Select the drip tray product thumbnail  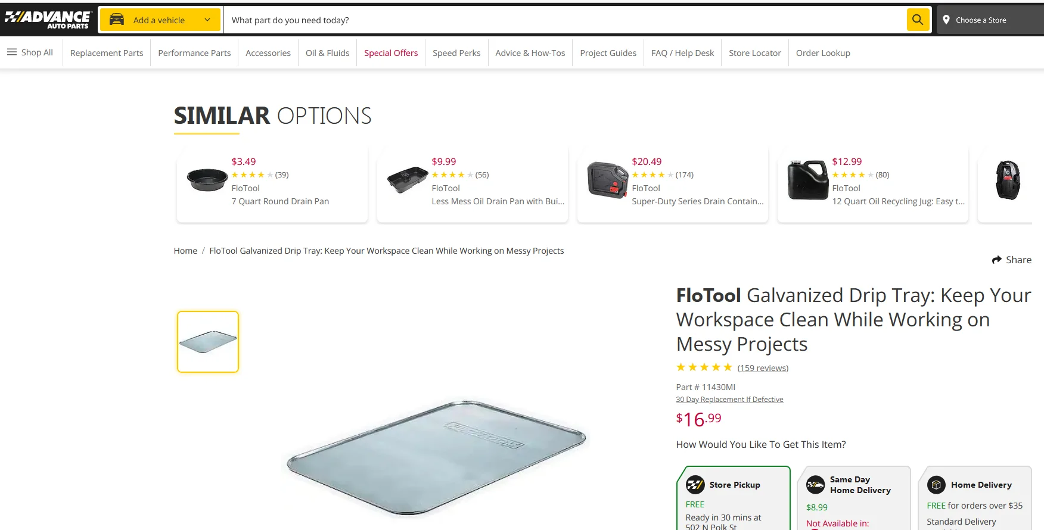click(x=208, y=342)
